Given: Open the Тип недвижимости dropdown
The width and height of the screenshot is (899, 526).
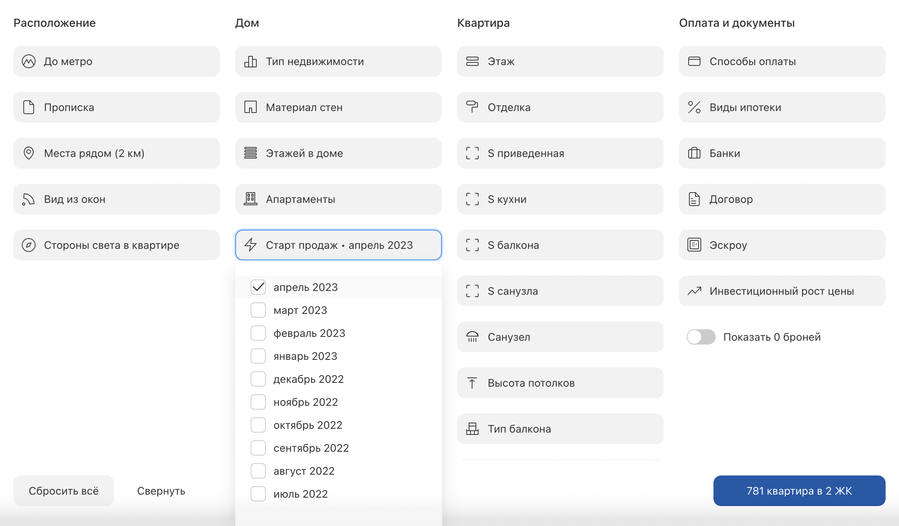Looking at the screenshot, I should 339,61.
